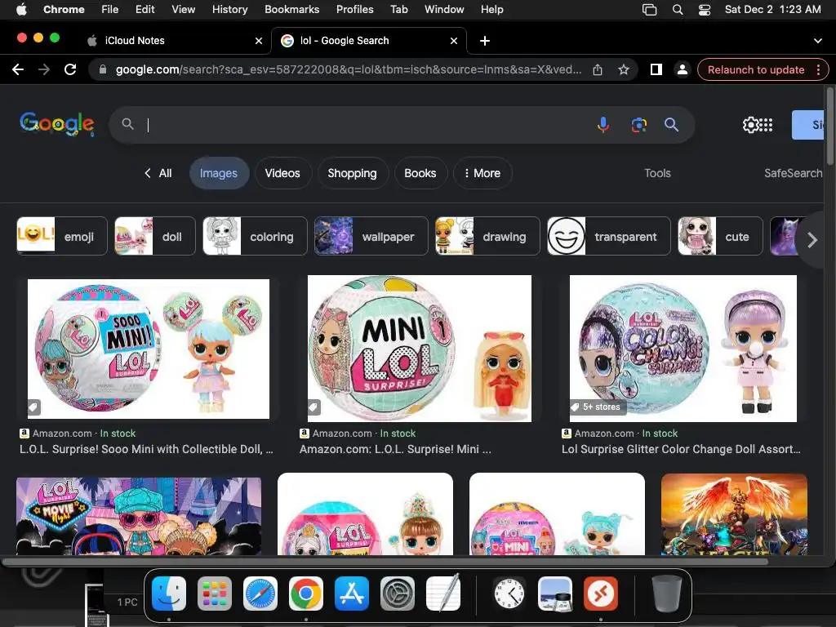The height and width of the screenshot is (627, 836).
Task: Open Chrome three-dot menu
Action: tap(818, 69)
